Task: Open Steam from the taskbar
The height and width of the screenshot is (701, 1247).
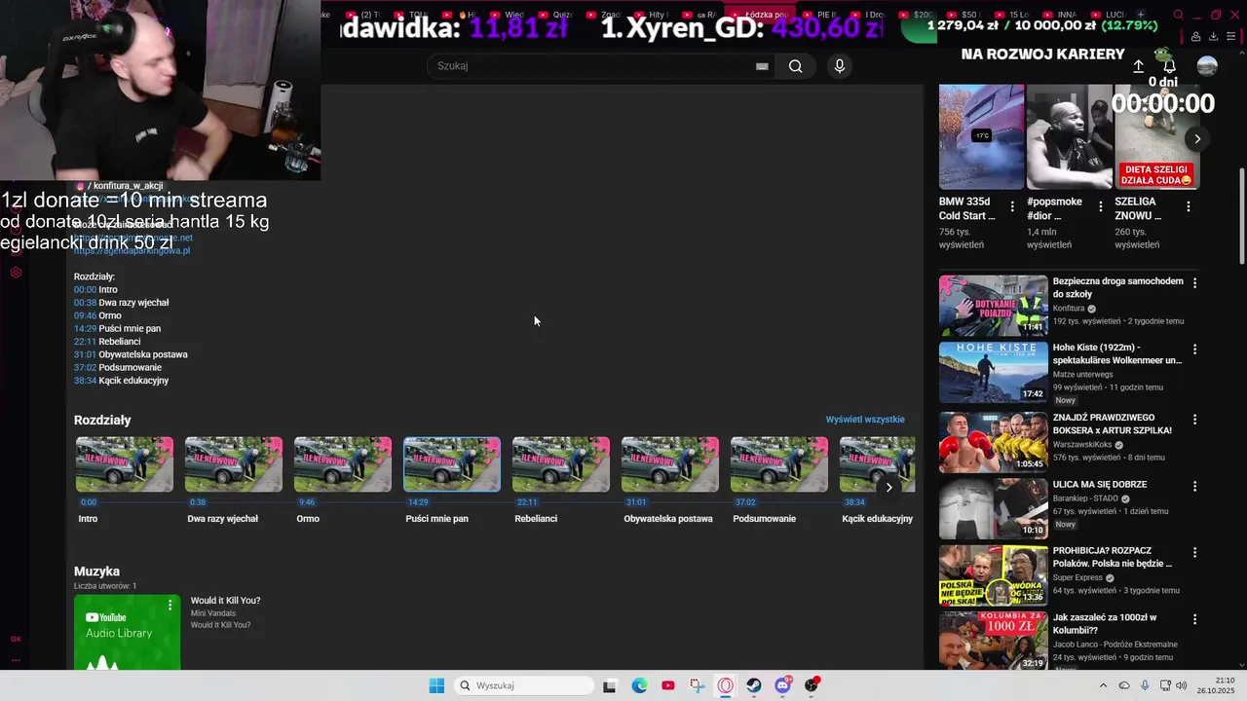Action: coord(754,685)
